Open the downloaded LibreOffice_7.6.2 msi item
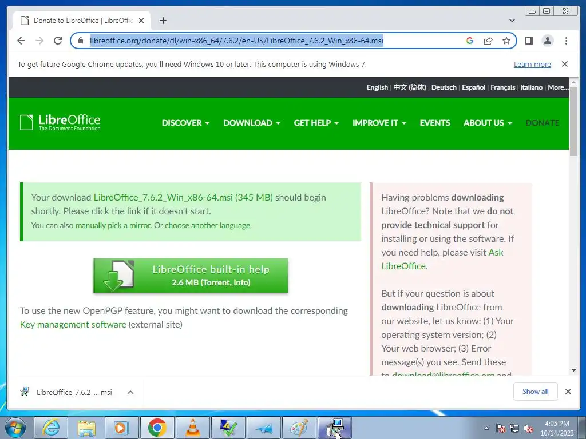This screenshot has width=586, height=439. tap(66, 392)
